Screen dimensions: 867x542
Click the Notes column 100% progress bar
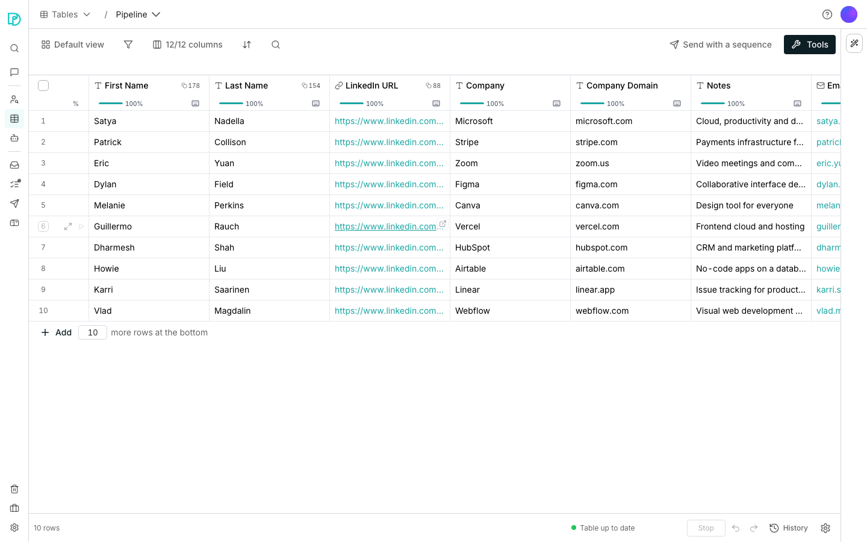[713, 103]
